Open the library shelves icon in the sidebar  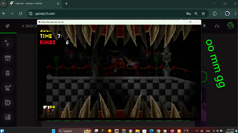[x=7, y=117]
